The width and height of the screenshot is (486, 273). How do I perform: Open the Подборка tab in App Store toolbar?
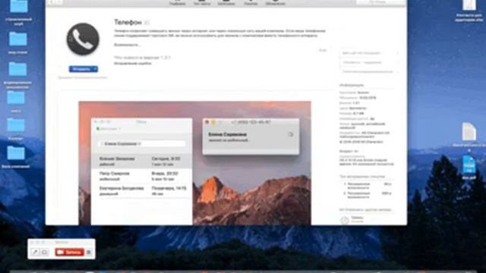pyautogui.click(x=177, y=3)
